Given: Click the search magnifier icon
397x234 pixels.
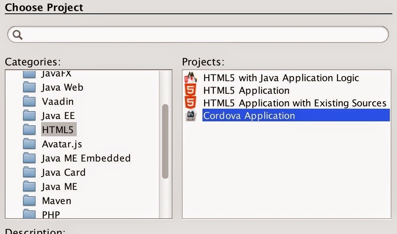Looking at the screenshot, I should pyautogui.click(x=18, y=35).
